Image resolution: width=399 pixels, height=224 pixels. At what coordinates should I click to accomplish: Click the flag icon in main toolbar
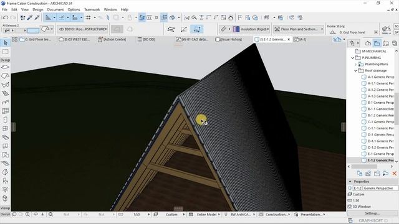[239, 17]
